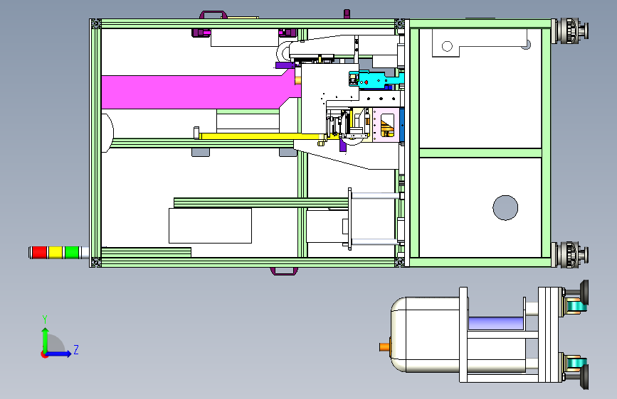
Task: Select the small circle on the top-right bracket
Action: (447, 46)
